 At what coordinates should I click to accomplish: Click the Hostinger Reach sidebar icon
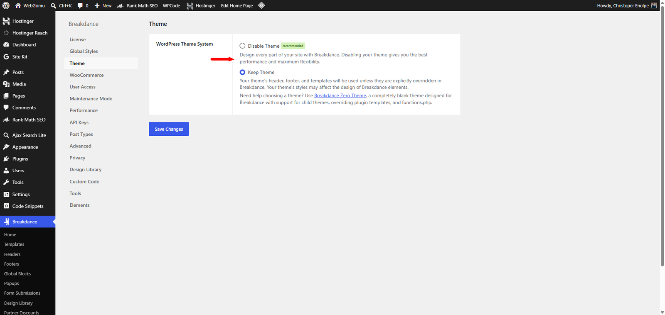click(6, 33)
